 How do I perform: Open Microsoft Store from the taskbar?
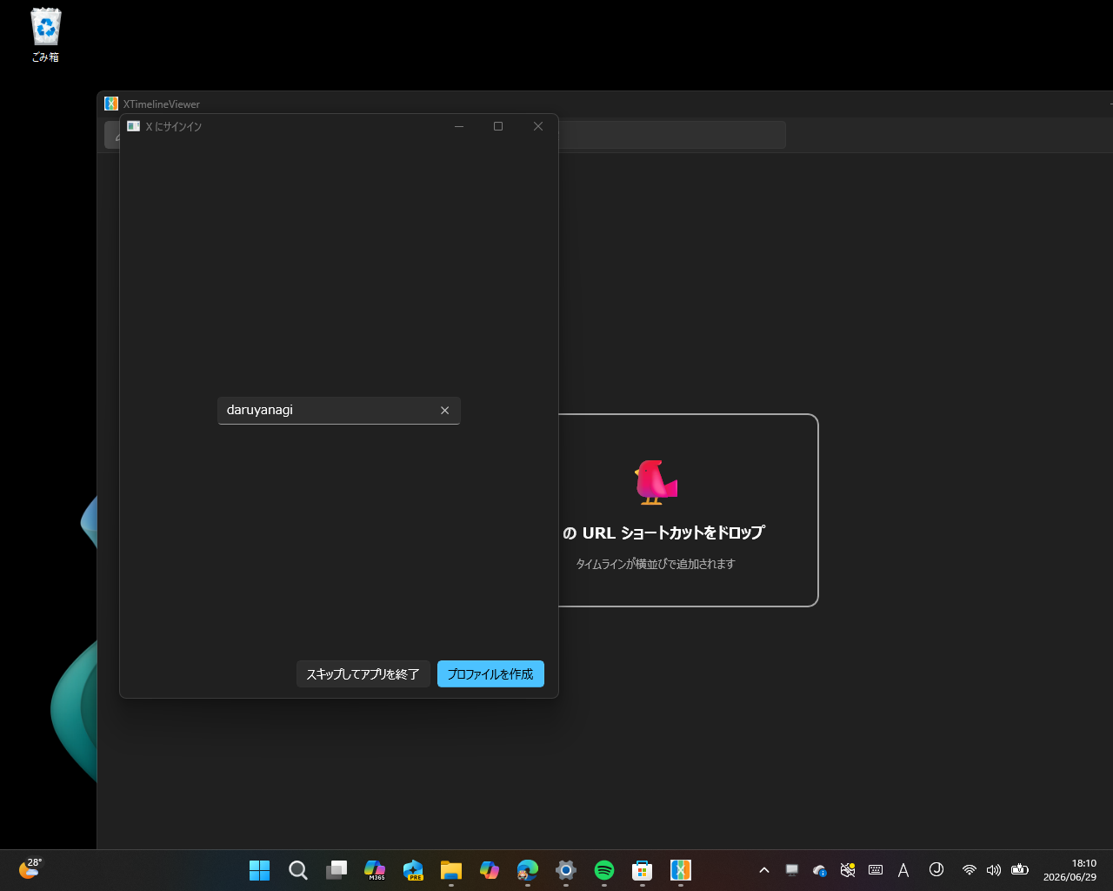(x=642, y=870)
